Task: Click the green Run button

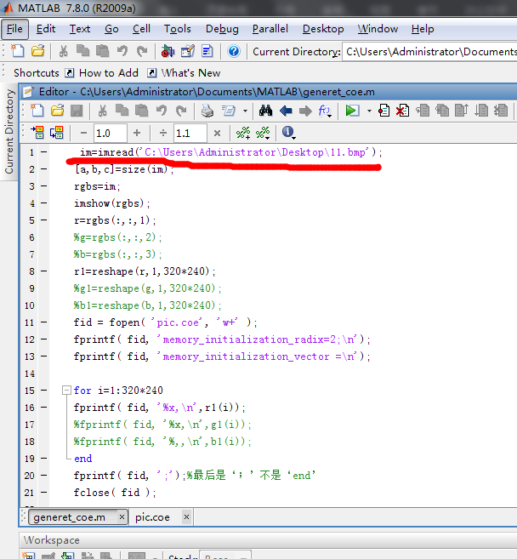Action: tap(352, 111)
